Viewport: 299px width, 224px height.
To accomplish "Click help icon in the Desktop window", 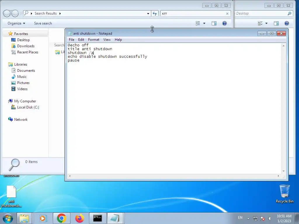I will 287,23.
